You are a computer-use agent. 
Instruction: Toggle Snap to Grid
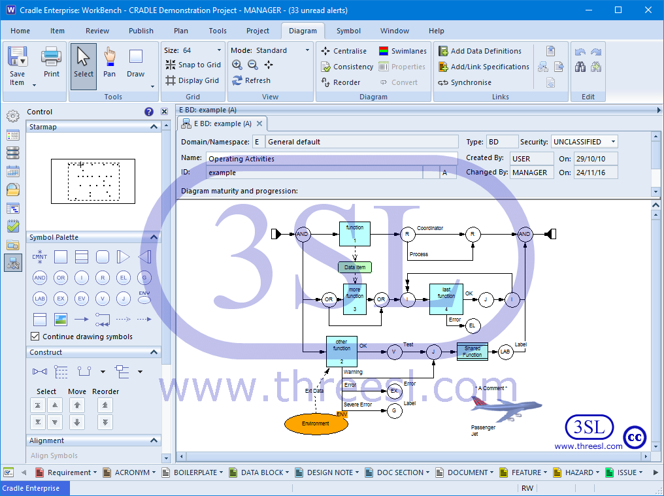coord(193,65)
